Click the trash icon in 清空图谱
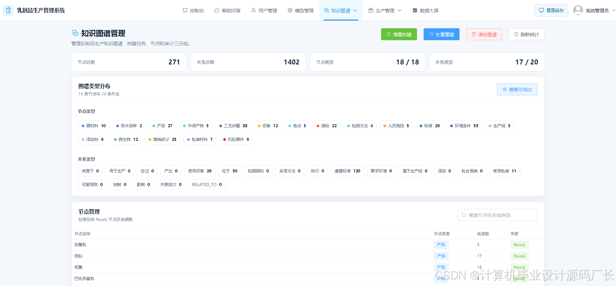 pyautogui.click(x=474, y=34)
